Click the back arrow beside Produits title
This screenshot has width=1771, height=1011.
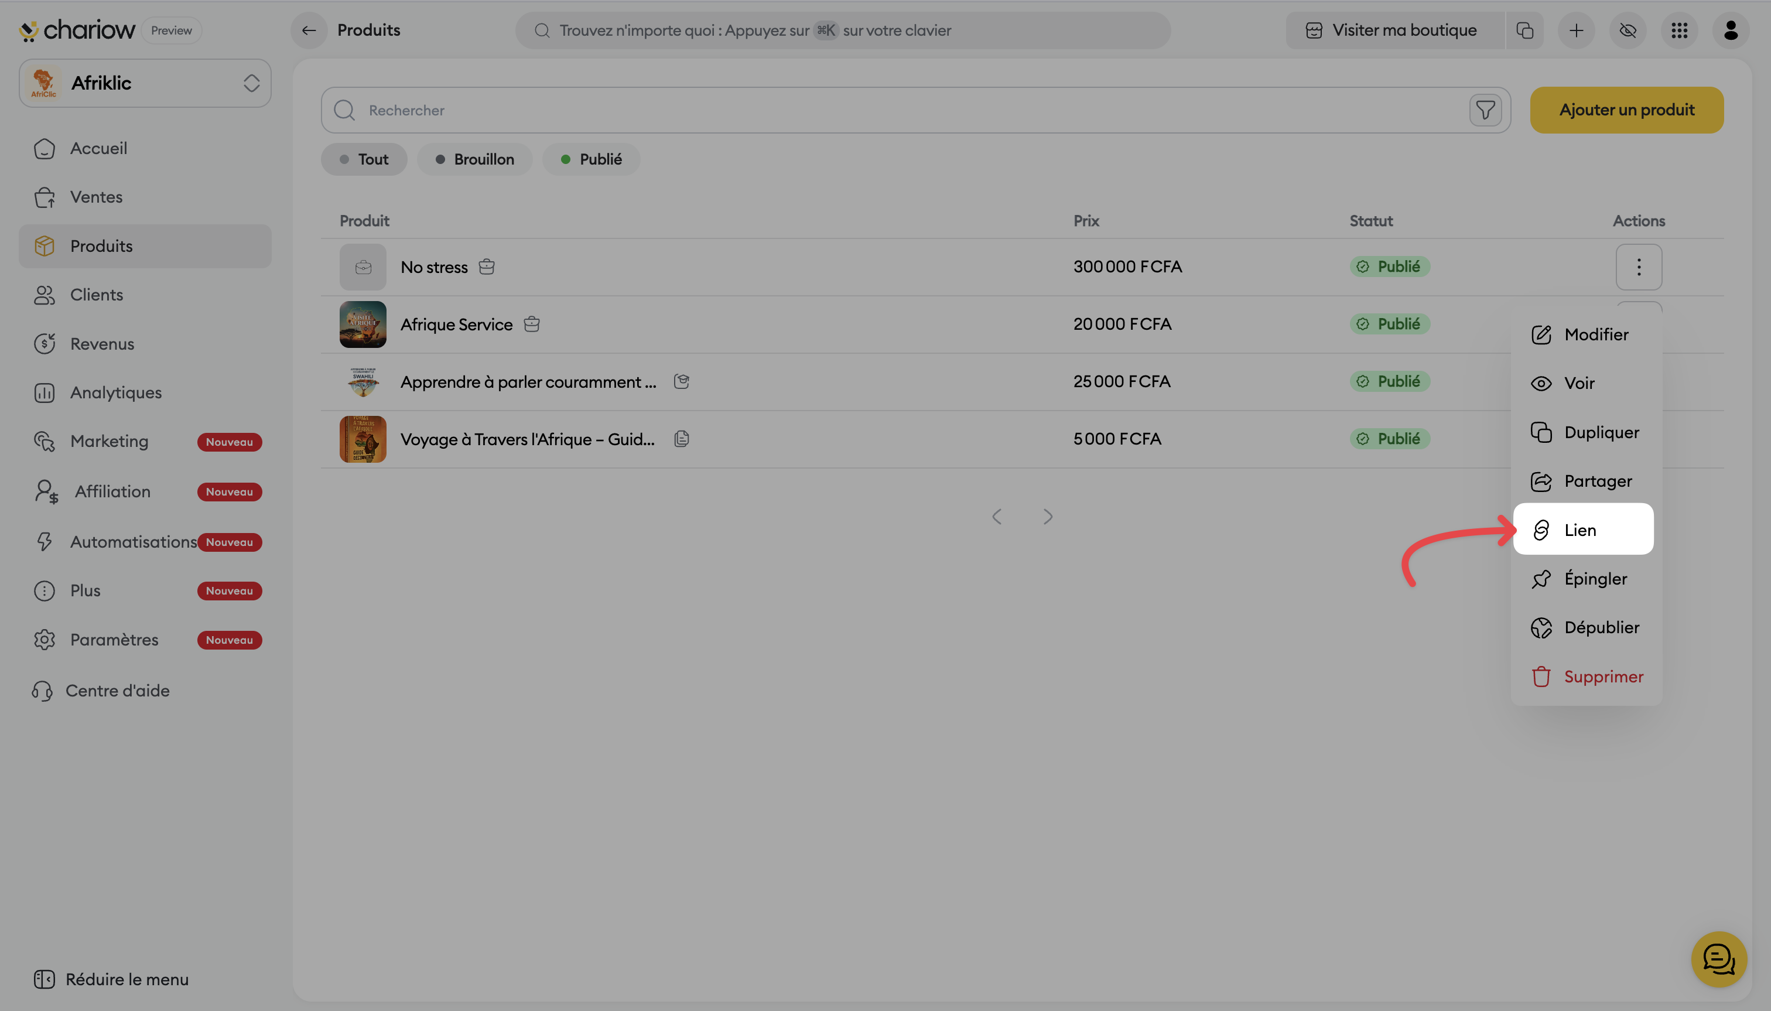pos(309,30)
